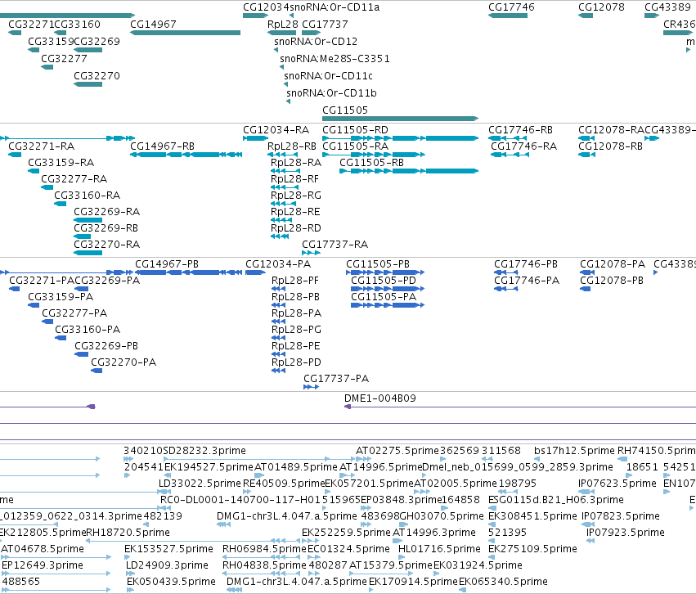Select the AT04678.5prime EST label
The width and height of the screenshot is (696, 594).
tap(43, 549)
